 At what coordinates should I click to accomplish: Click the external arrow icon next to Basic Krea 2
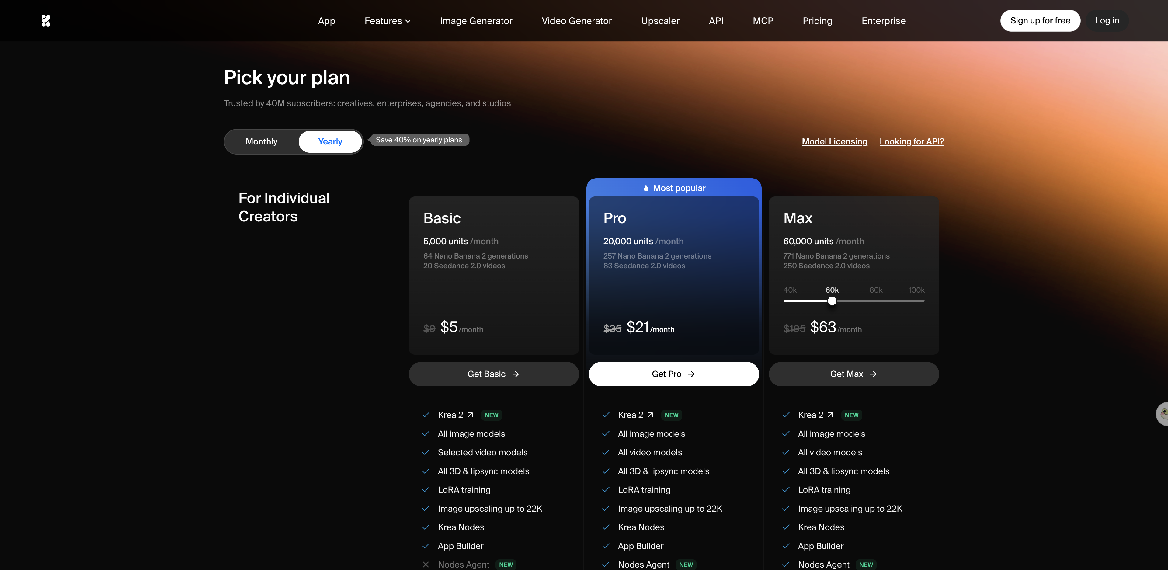pos(470,415)
